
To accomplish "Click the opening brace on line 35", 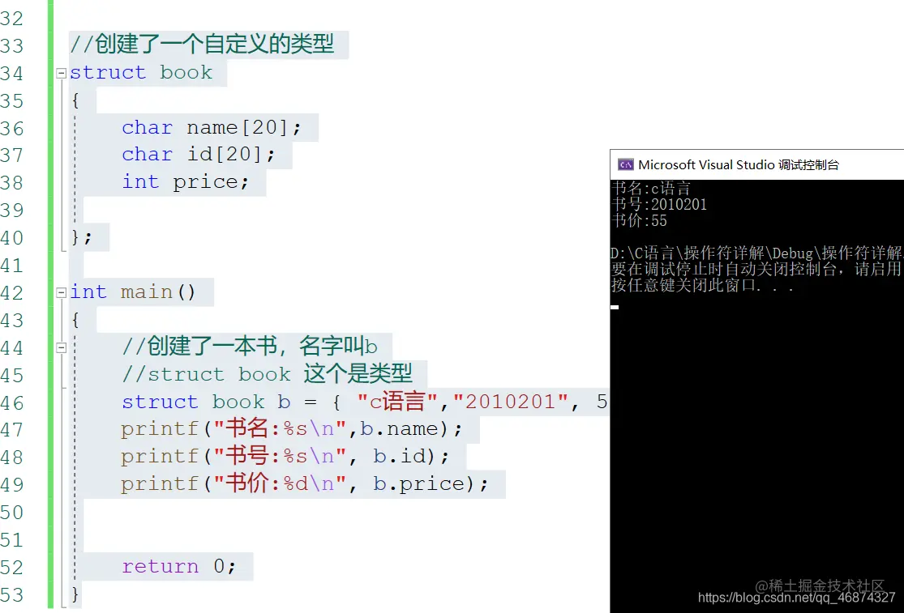I will click(x=75, y=100).
